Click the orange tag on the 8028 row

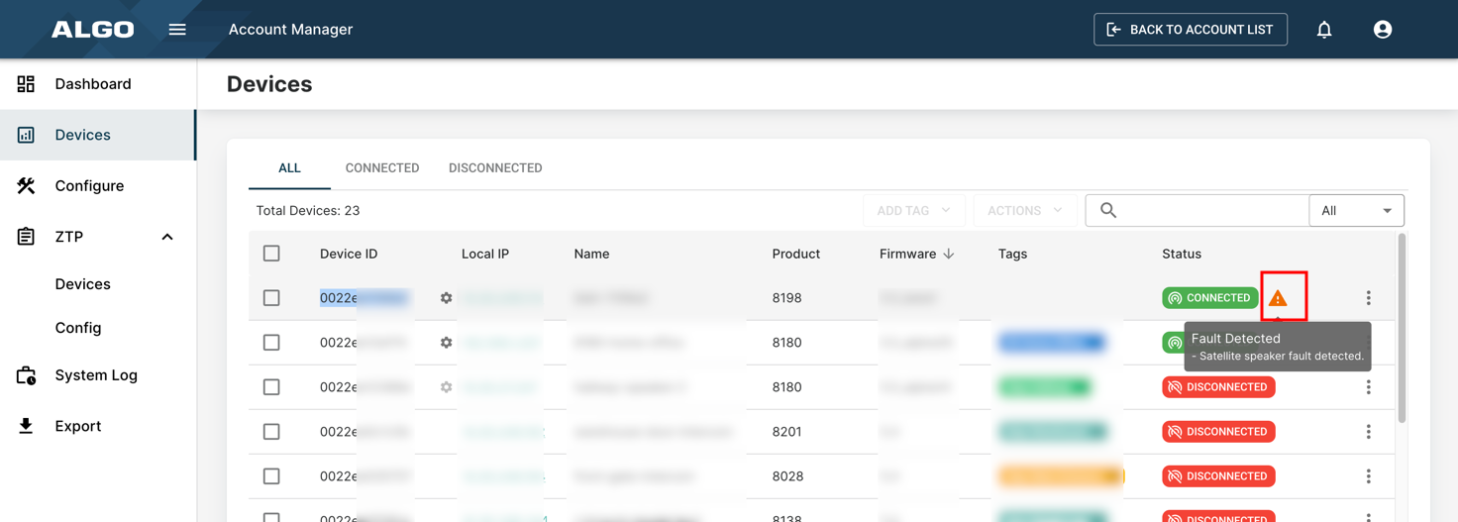click(x=1061, y=476)
